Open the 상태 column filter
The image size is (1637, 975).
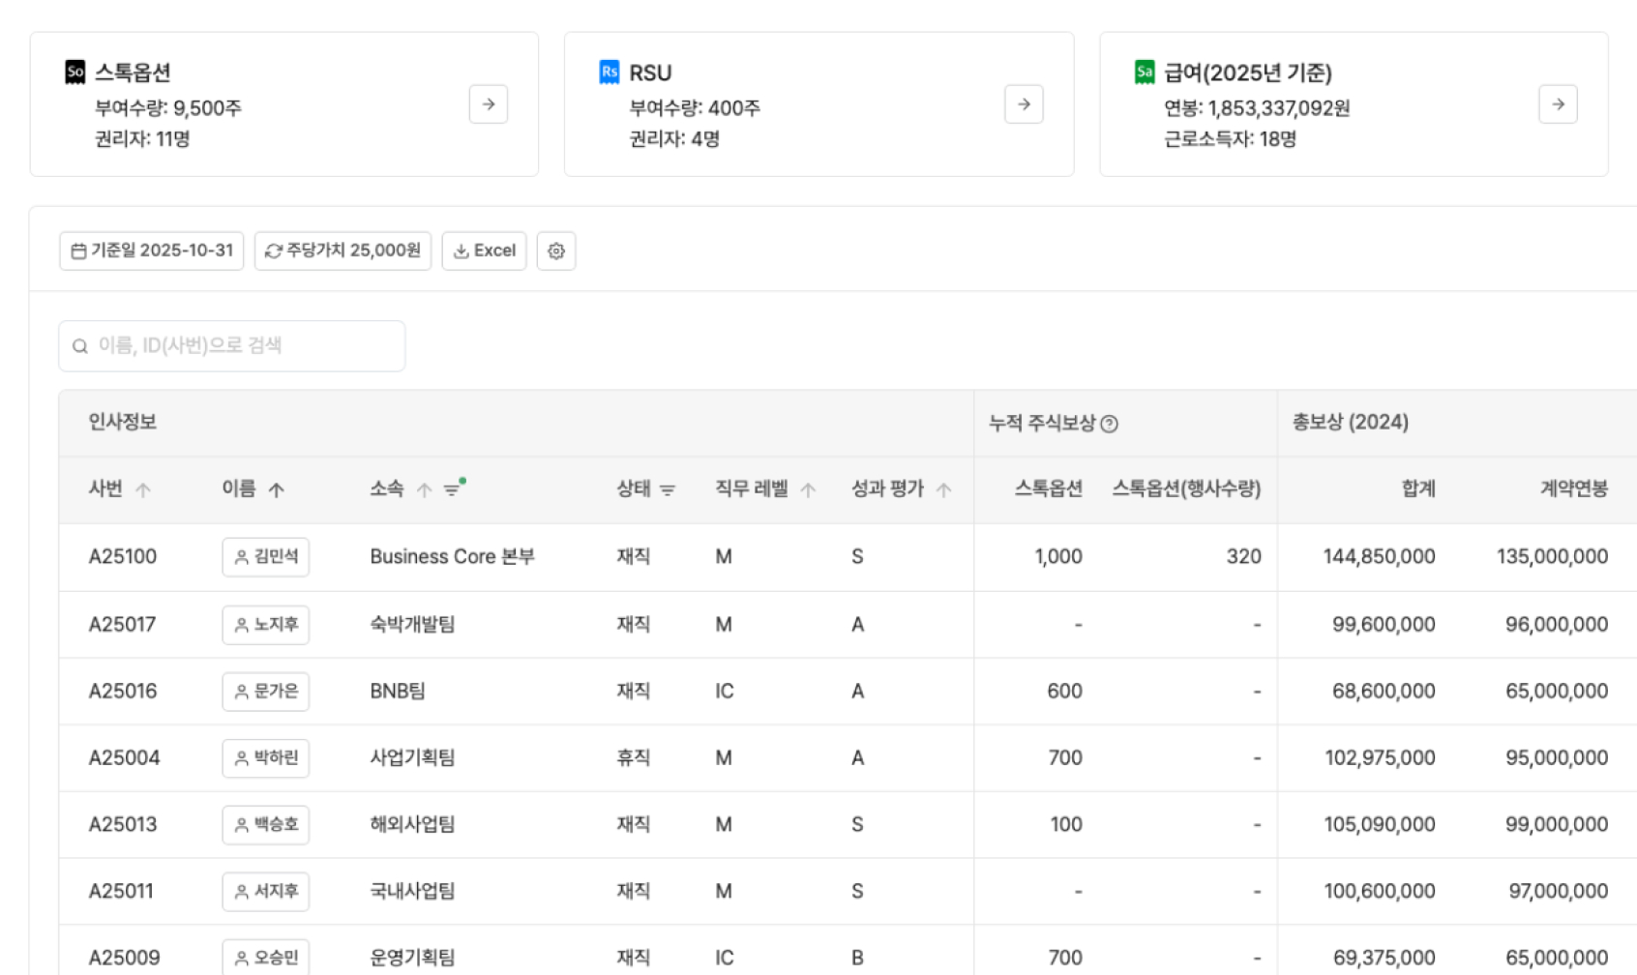[x=666, y=489]
